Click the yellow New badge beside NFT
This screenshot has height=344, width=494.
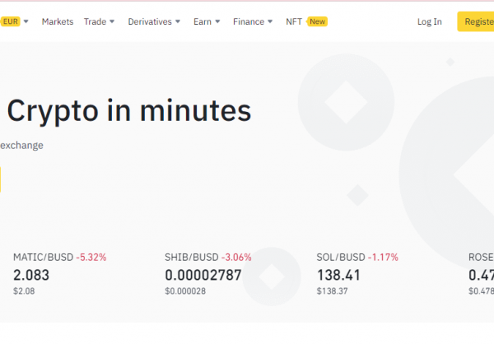pyautogui.click(x=317, y=21)
